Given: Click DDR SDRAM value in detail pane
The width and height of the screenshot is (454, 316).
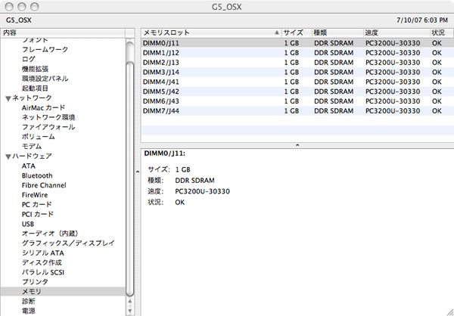Looking at the screenshot, I should tap(195, 181).
